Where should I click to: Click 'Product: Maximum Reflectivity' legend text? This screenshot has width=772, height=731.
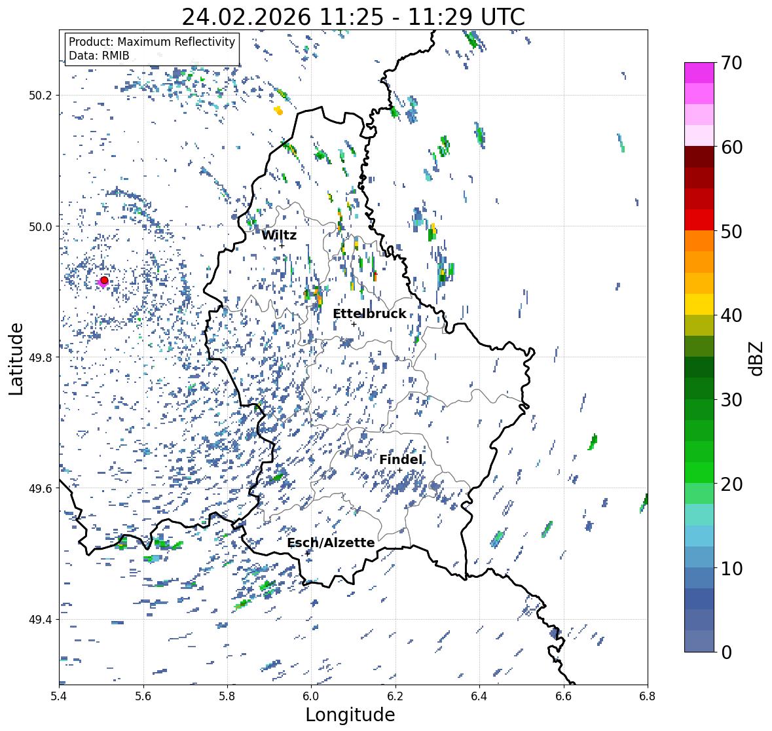pyautogui.click(x=152, y=42)
